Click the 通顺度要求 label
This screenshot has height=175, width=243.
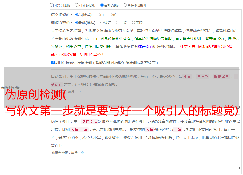[x=62, y=23]
